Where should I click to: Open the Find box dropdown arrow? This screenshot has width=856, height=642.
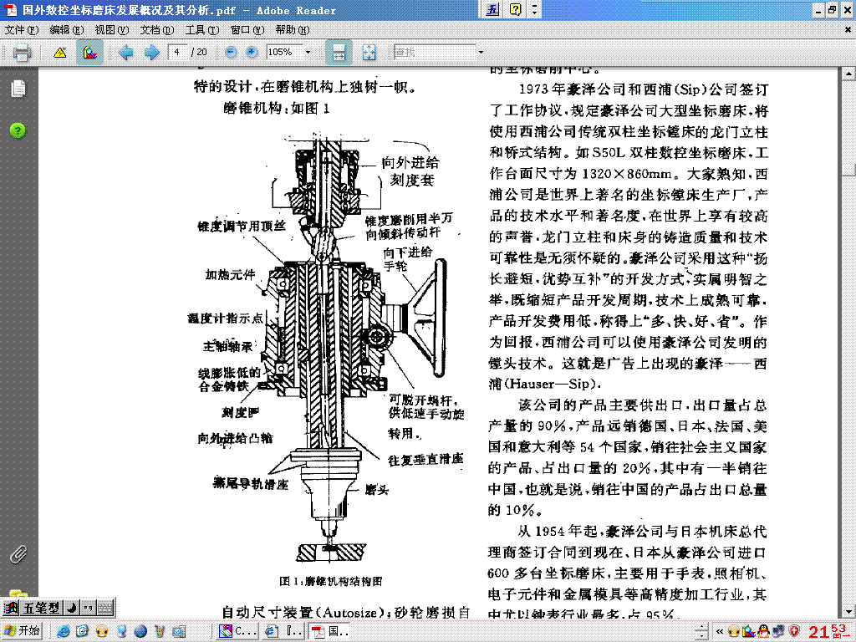(x=481, y=52)
